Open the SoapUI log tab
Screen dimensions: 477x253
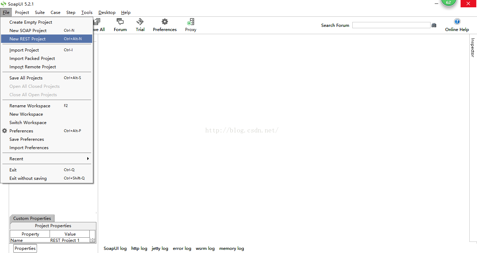[115, 248]
